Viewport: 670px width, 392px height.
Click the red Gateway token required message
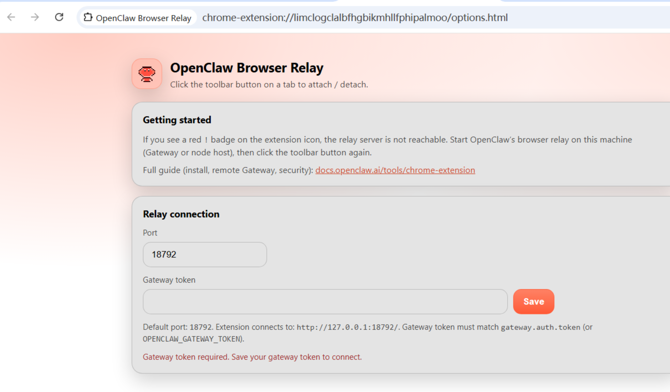click(x=252, y=357)
